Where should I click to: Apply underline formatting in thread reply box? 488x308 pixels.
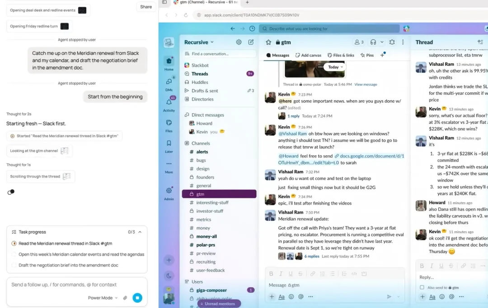(441, 266)
